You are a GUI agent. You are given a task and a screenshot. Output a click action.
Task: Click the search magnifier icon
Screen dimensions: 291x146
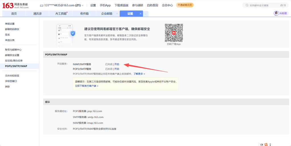click(247, 5)
